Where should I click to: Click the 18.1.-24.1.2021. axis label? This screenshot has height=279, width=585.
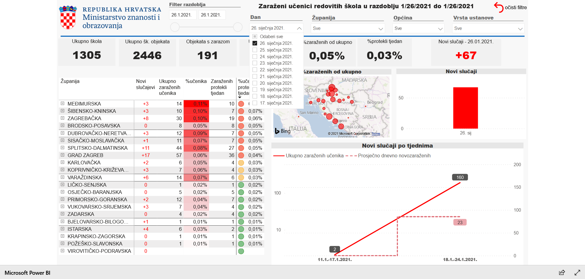click(x=460, y=259)
